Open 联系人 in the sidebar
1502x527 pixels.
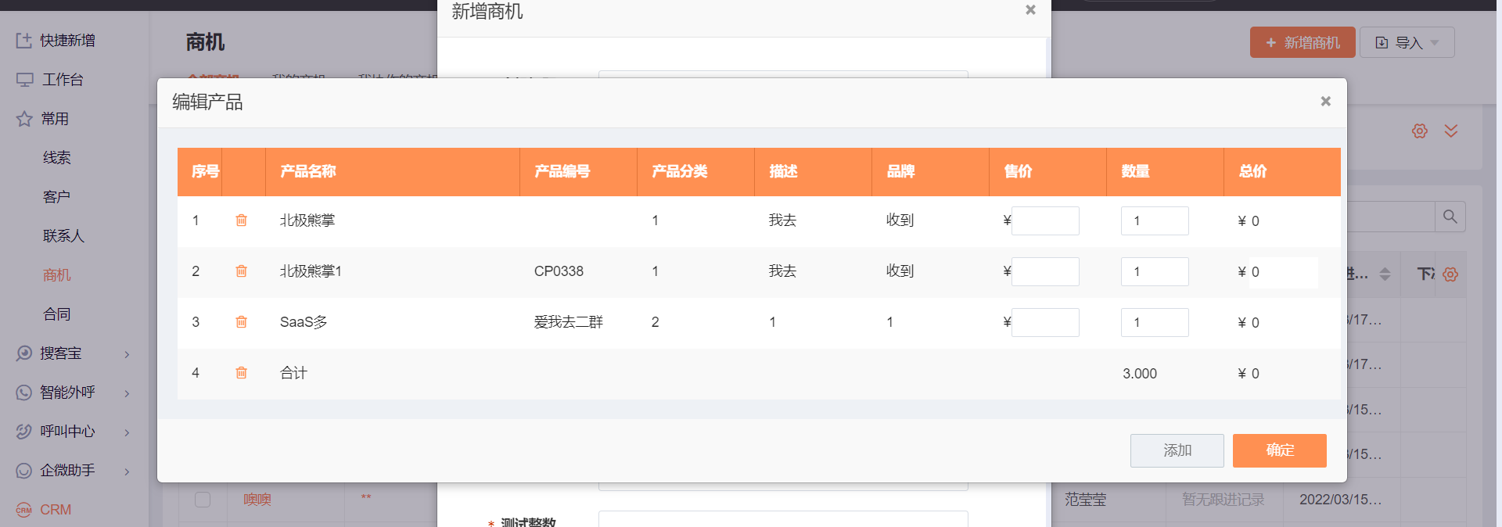pos(63,235)
